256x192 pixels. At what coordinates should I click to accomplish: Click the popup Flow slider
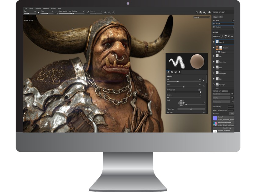click(x=184, y=87)
